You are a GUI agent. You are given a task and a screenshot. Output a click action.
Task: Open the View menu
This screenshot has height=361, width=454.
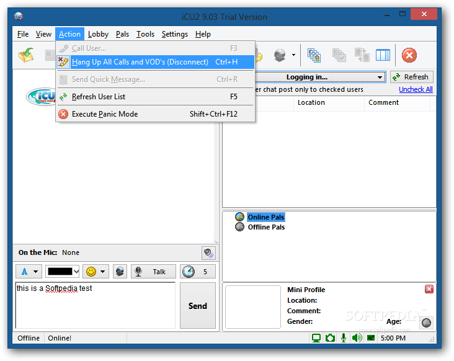tap(43, 34)
